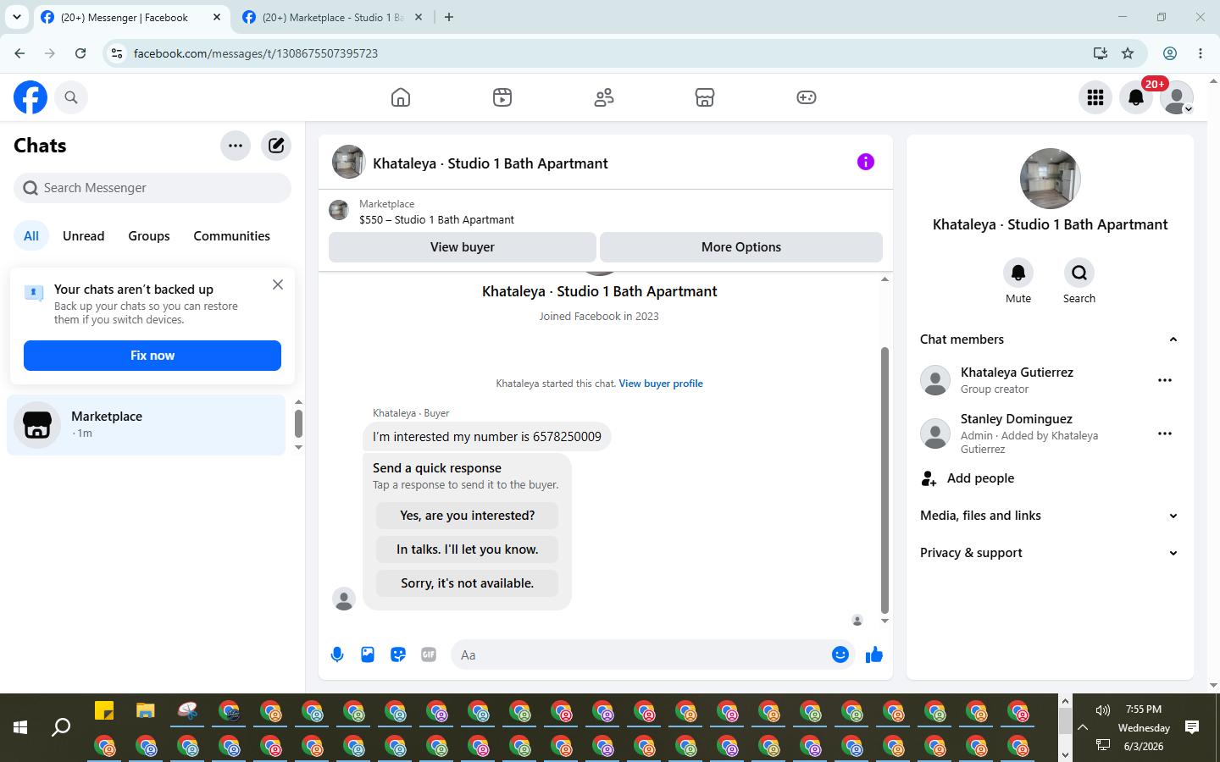Image resolution: width=1220 pixels, height=762 pixels.
Task: Open the View buyer profile link
Action: [661, 384]
